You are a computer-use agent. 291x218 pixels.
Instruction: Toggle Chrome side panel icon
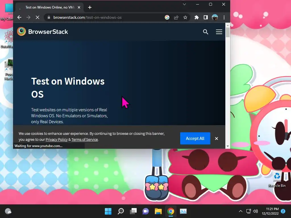[x=206, y=17]
